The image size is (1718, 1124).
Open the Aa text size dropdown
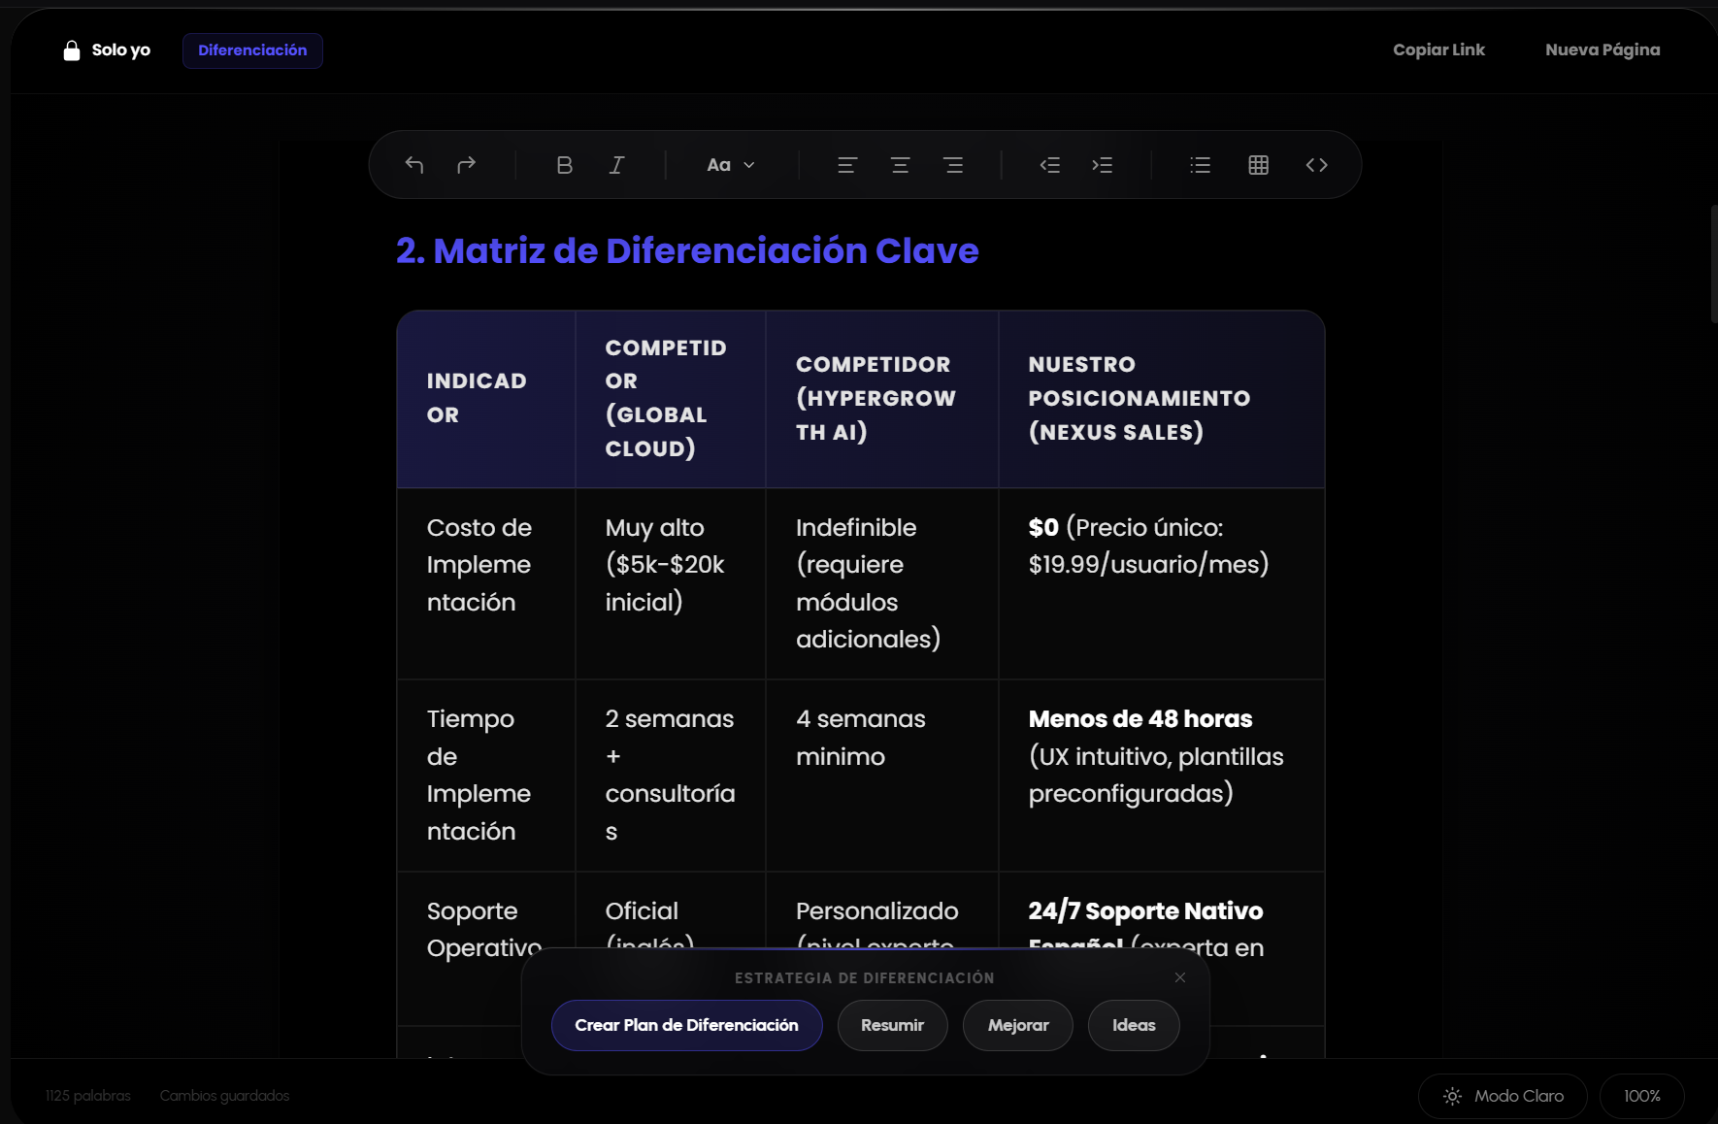[x=731, y=165]
